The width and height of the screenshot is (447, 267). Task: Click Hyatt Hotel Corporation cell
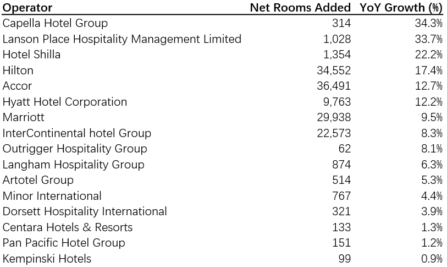[x=65, y=102]
